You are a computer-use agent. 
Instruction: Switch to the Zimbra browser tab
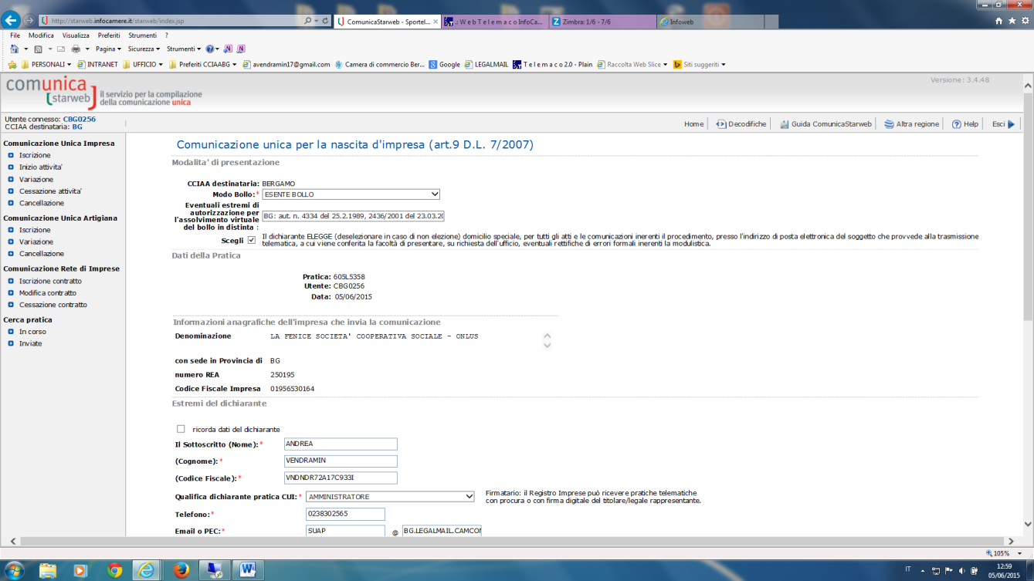click(602, 22)
